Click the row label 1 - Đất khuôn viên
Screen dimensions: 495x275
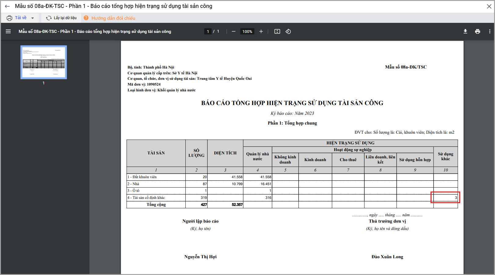(x=142, y=177)
